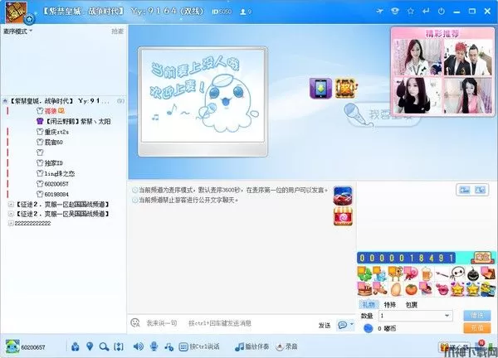Expand the 征途2 赵国国战频道 channel
This screenshot has width=498, height=358.
pyautogui.click(x=9, y=203)
